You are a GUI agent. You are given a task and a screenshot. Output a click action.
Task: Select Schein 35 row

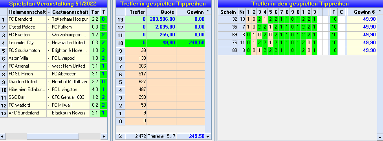tap(297, 27)
